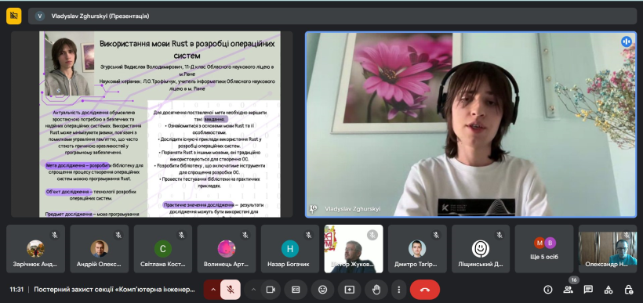
Task: Enable closed captions
Action: click(x=296, y=290)
